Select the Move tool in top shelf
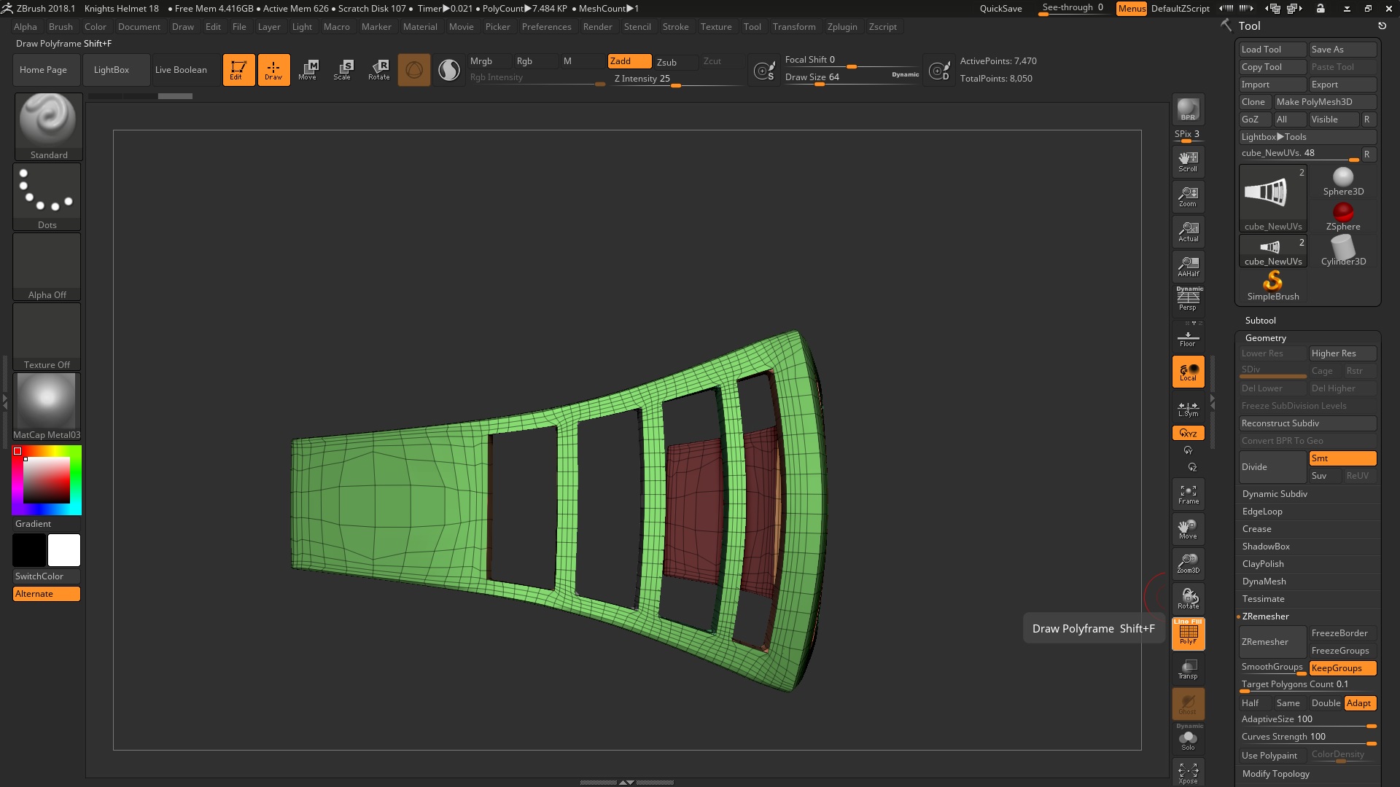This screenshot has width=1400, height=787. 308,70
